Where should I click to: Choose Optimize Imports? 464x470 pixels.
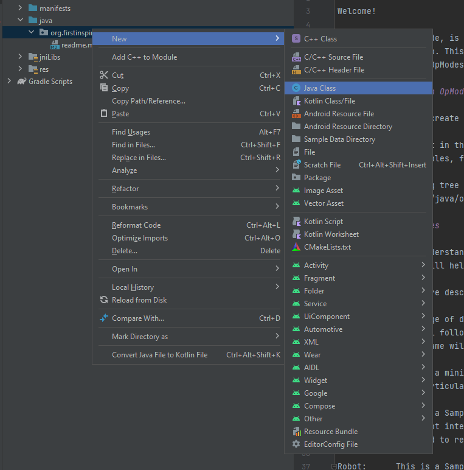coord(188,238)
